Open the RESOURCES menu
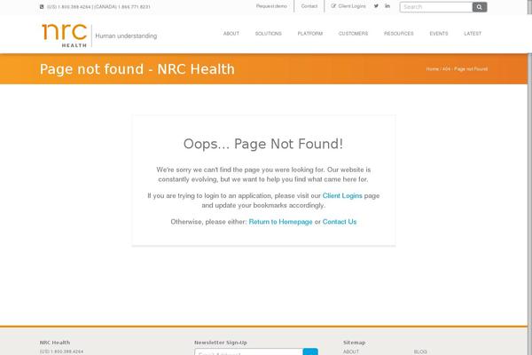The height and width of the screenshot is (355, 532). 399,34
